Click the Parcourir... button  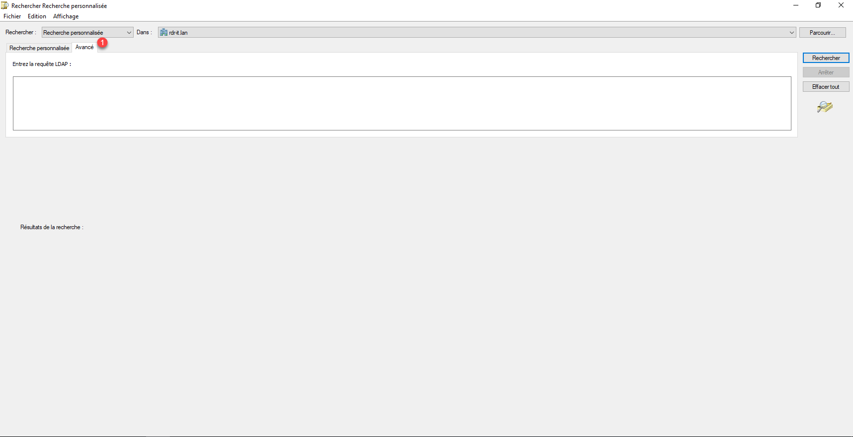822,32
